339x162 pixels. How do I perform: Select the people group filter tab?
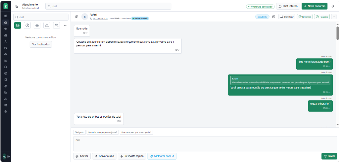[x=56, y=25]
